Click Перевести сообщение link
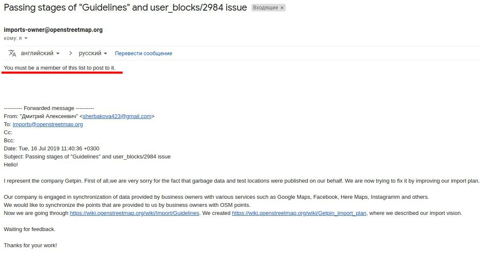 click(143, 54)
